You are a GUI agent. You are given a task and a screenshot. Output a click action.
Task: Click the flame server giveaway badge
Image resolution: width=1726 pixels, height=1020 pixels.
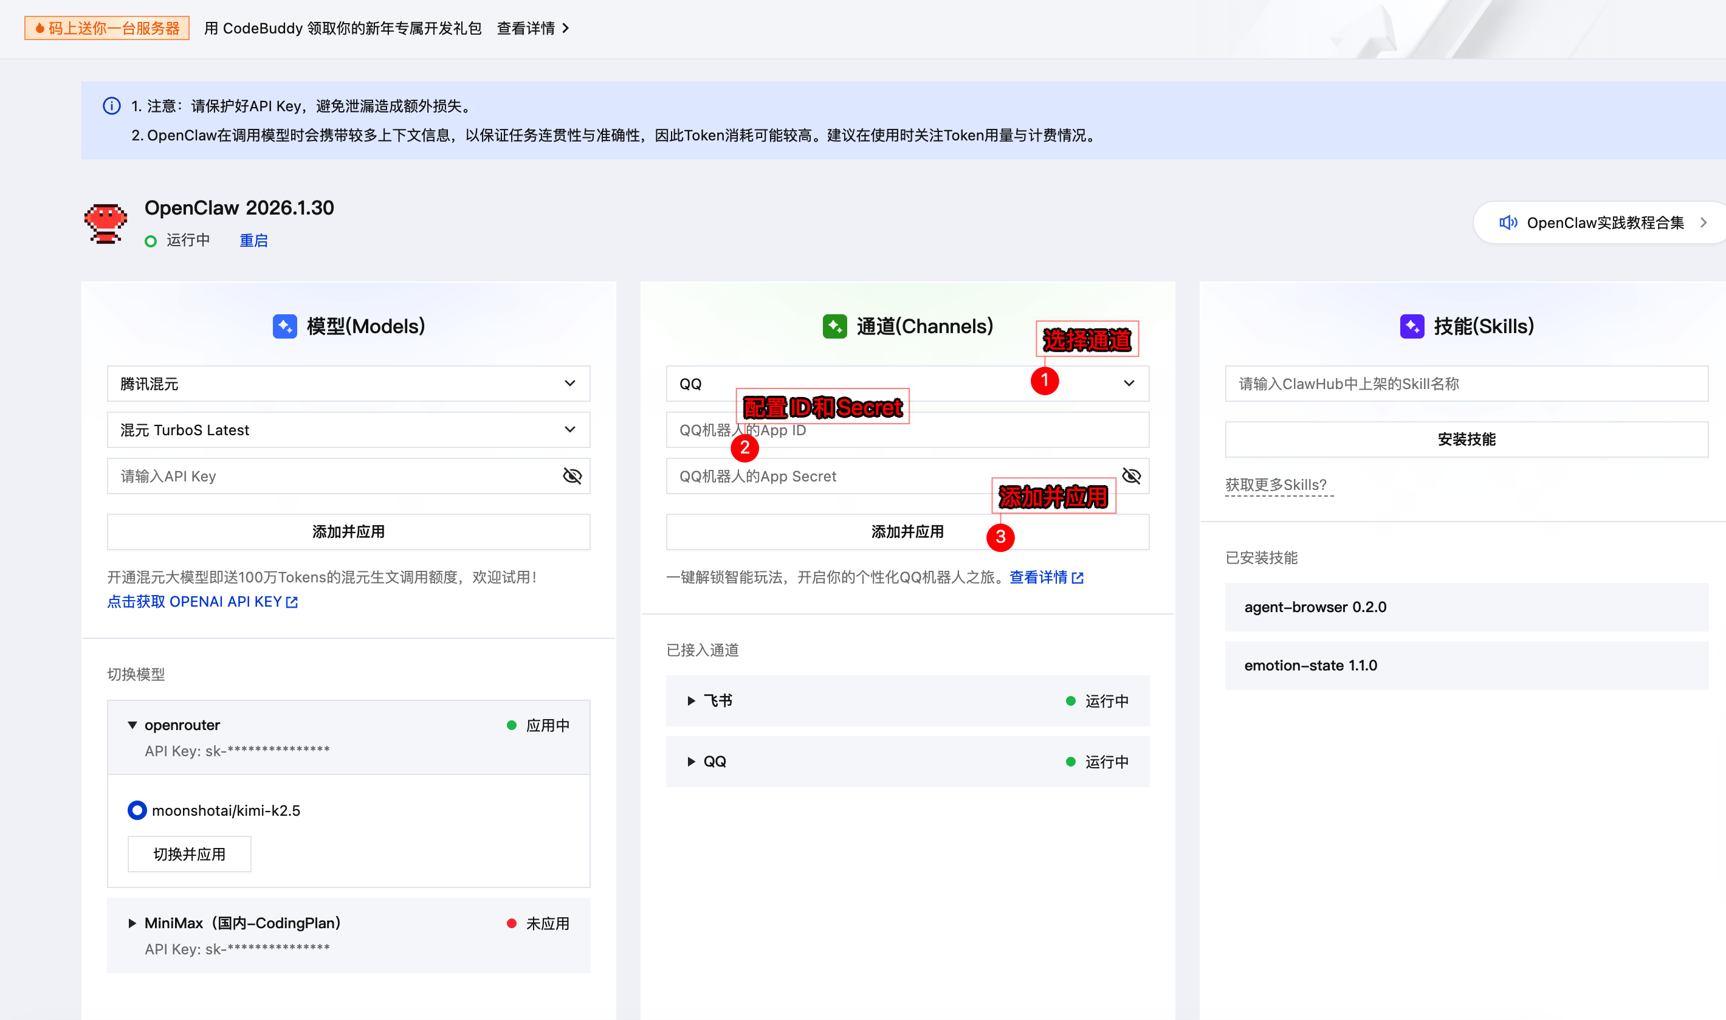[106, 28]
